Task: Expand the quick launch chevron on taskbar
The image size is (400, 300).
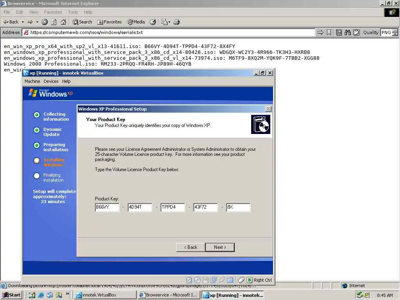Action: (x=67, y=294)
